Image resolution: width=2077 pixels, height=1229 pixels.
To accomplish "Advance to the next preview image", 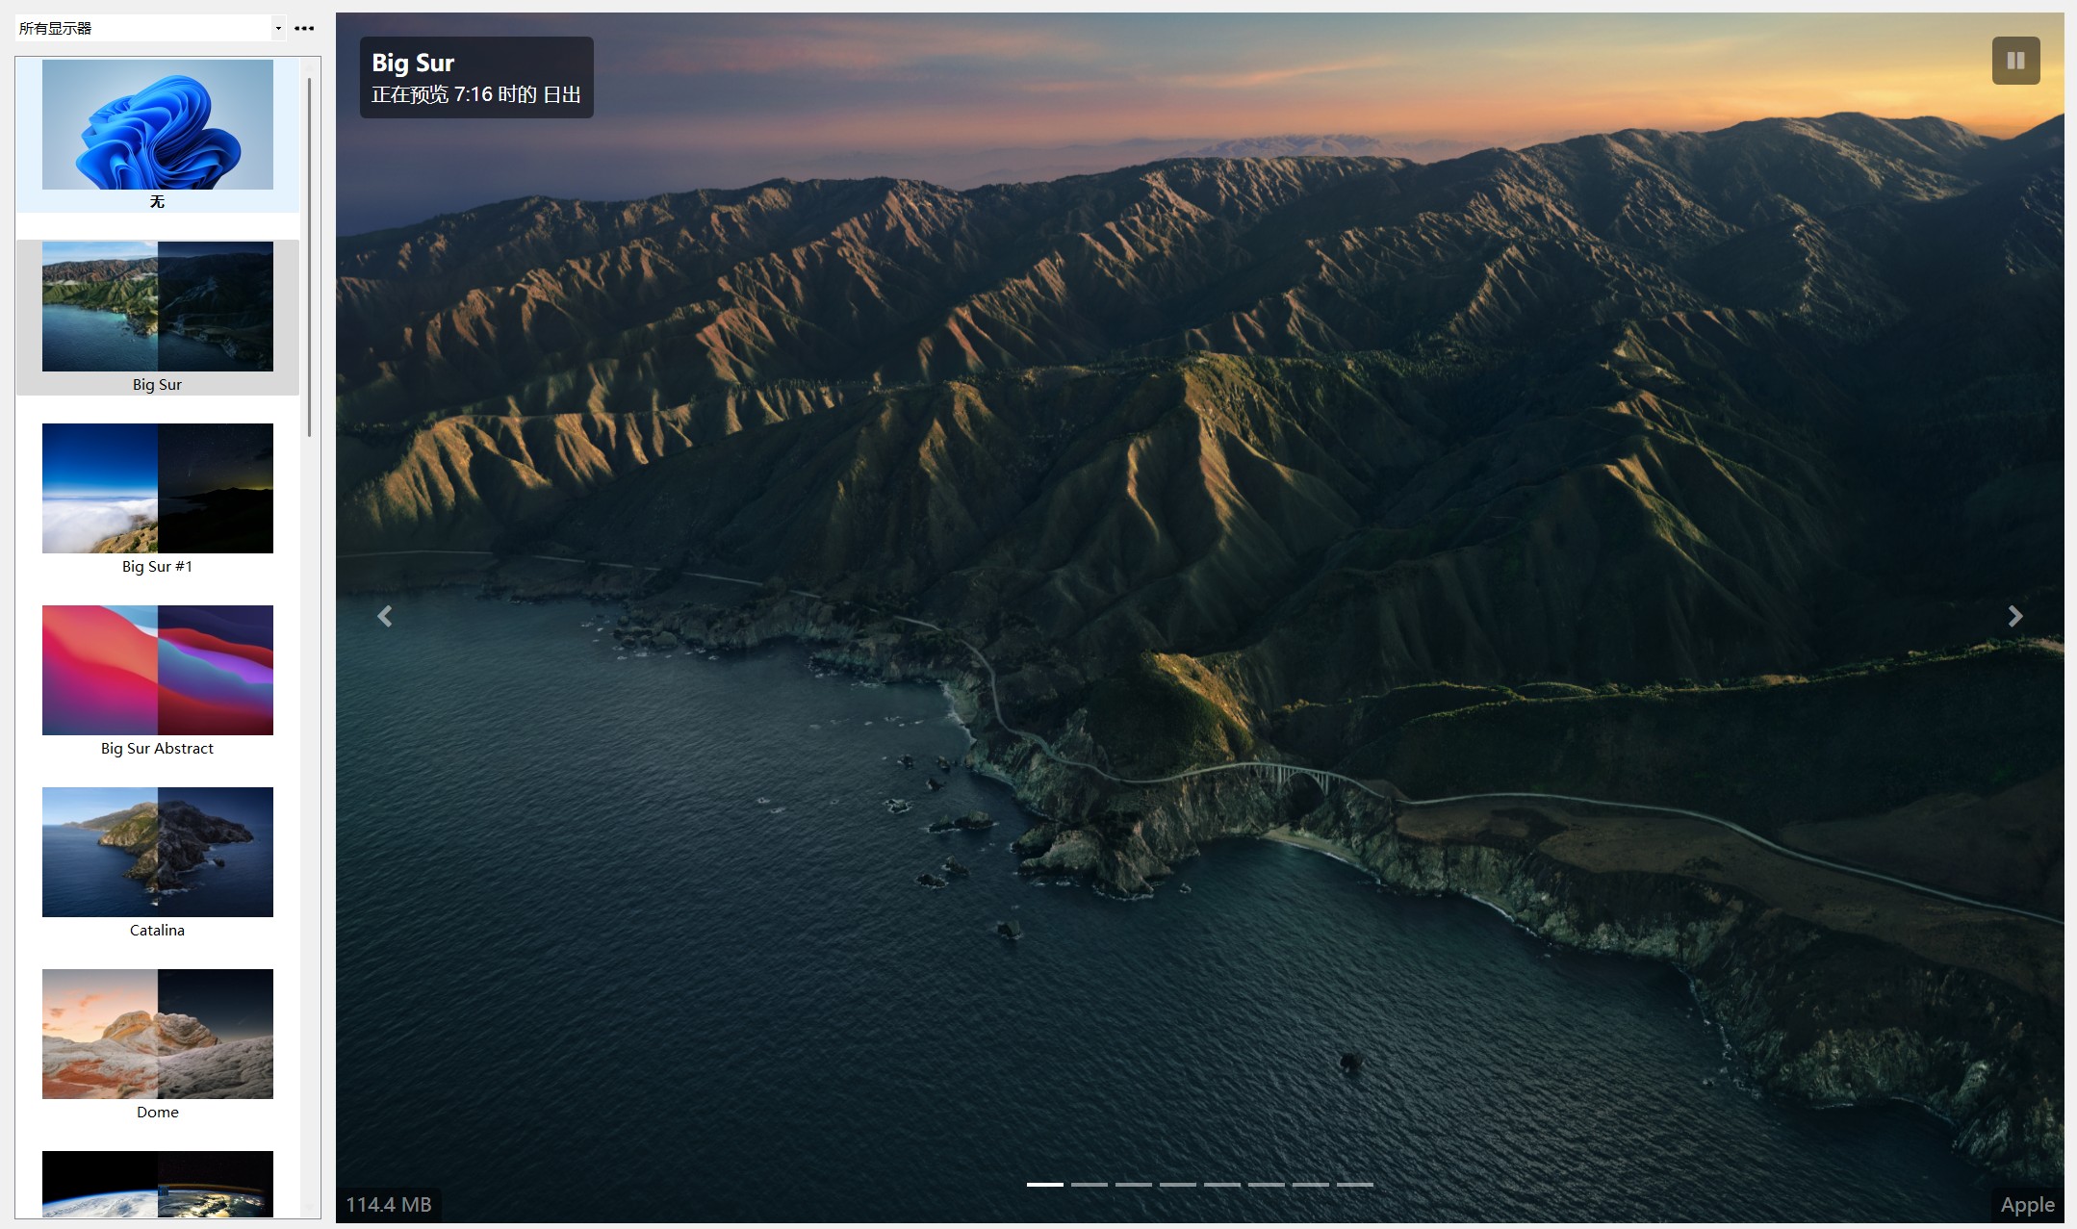I will pos(2014,616).
